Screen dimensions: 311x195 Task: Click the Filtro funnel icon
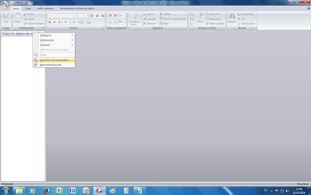(200, 16)
